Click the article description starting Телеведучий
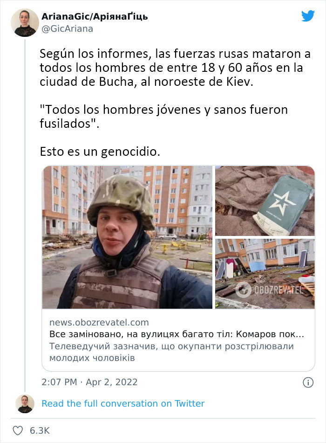The width and height of the screenshot is (326, 443). click(x=171, y=352)
